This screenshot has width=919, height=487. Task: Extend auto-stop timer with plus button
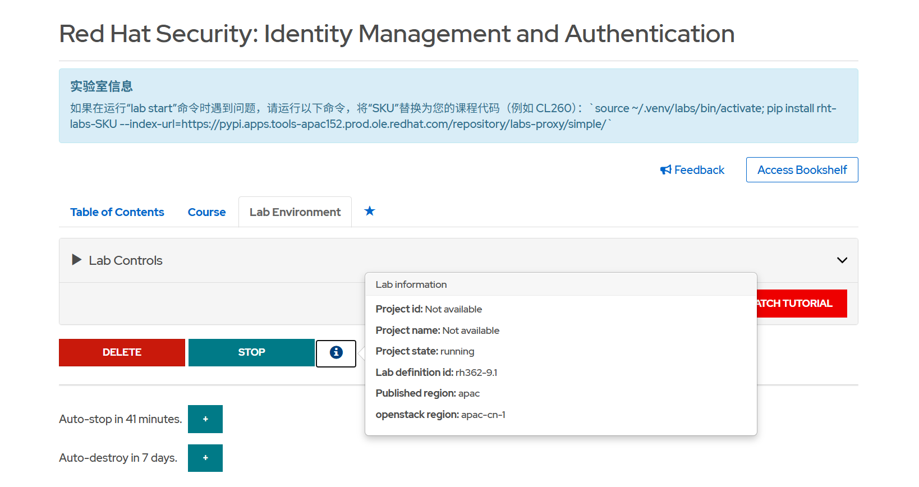click(205, 419)
